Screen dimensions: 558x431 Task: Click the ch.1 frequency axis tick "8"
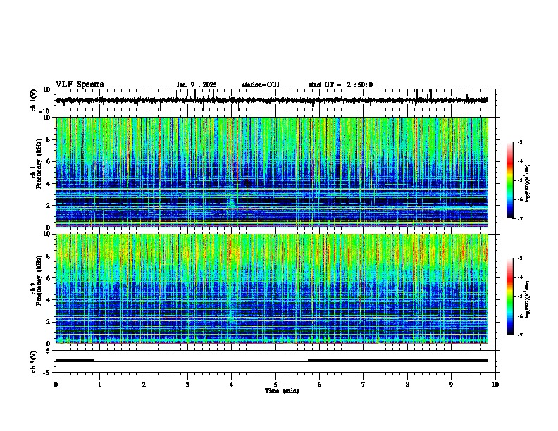coord(49,139)
